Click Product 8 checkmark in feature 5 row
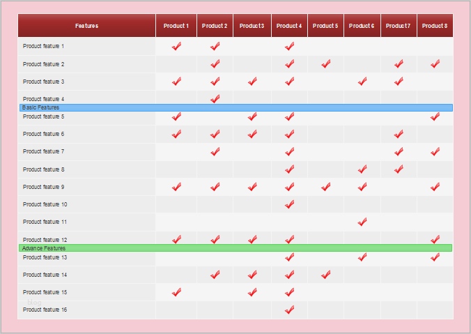This screenshot has height=334, width=471. [x=435, y=116]
